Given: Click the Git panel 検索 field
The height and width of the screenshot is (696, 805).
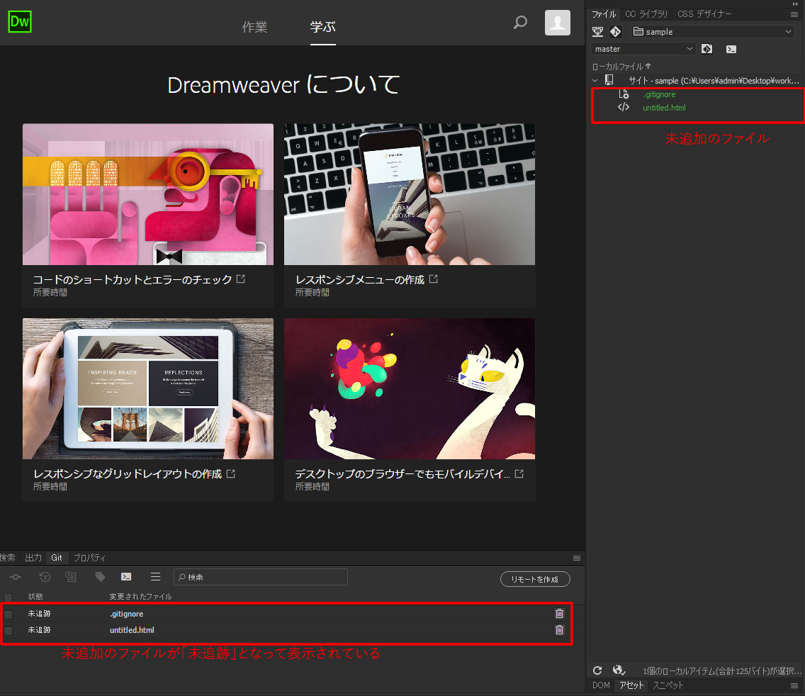Looking at the screenshot, I should pyautogui.click(x=261, y=577).
